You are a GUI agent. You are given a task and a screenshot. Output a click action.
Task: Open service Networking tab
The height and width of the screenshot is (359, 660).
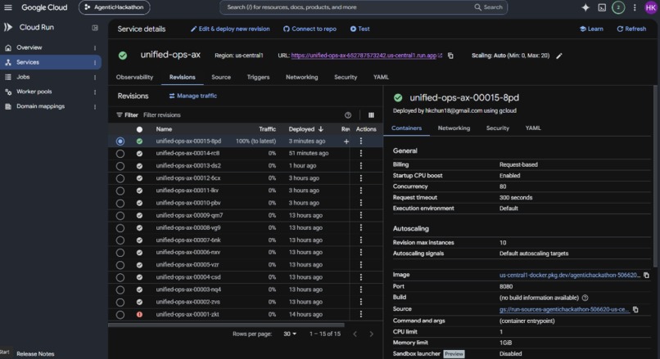(x=302, y=78)
